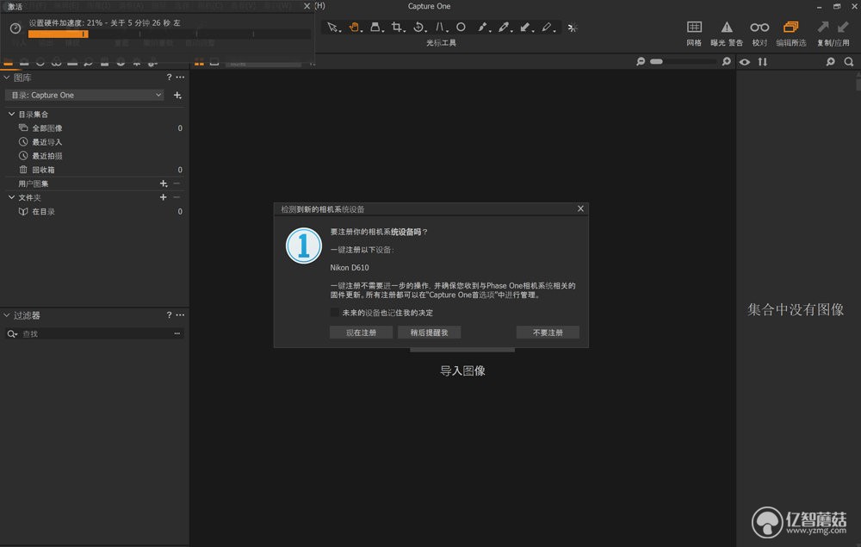861x547 pixels.
Task: Open the 目录: Capture One dropdown
Action: pos(85,95)
